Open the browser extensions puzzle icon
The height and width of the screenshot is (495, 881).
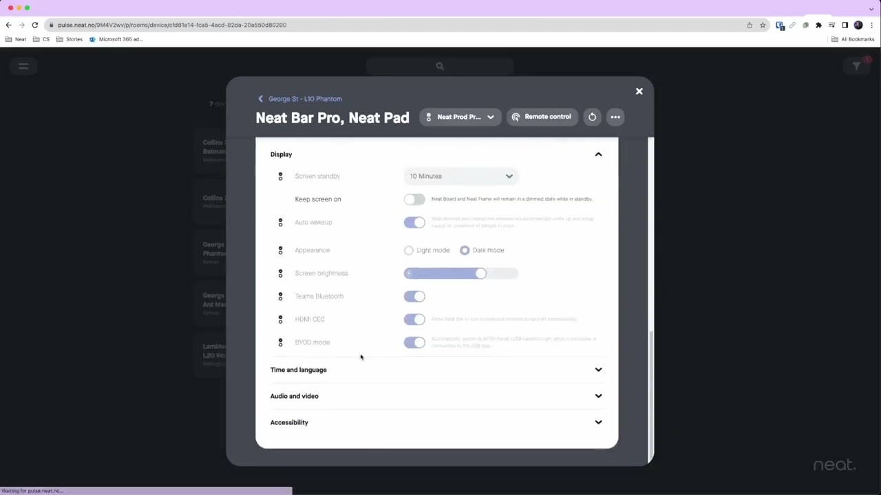tap(818, 25)
